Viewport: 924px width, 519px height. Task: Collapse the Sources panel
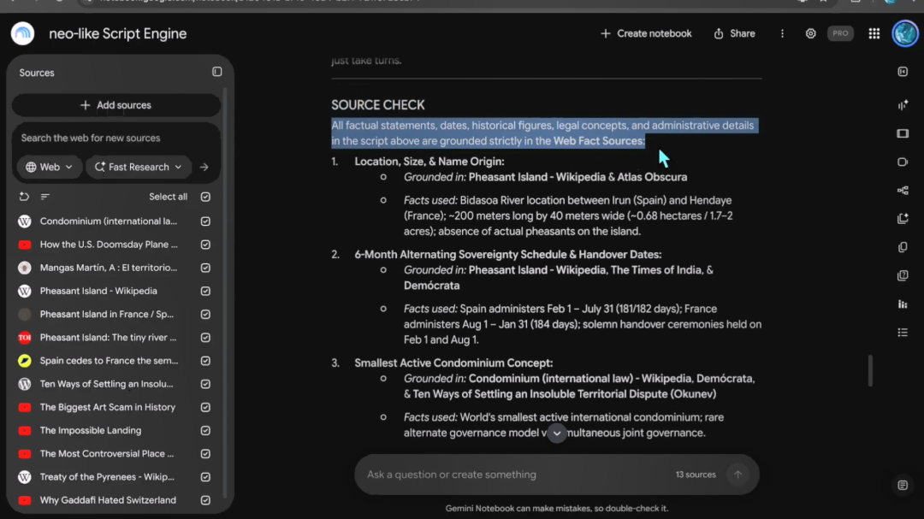pos(216,72)
